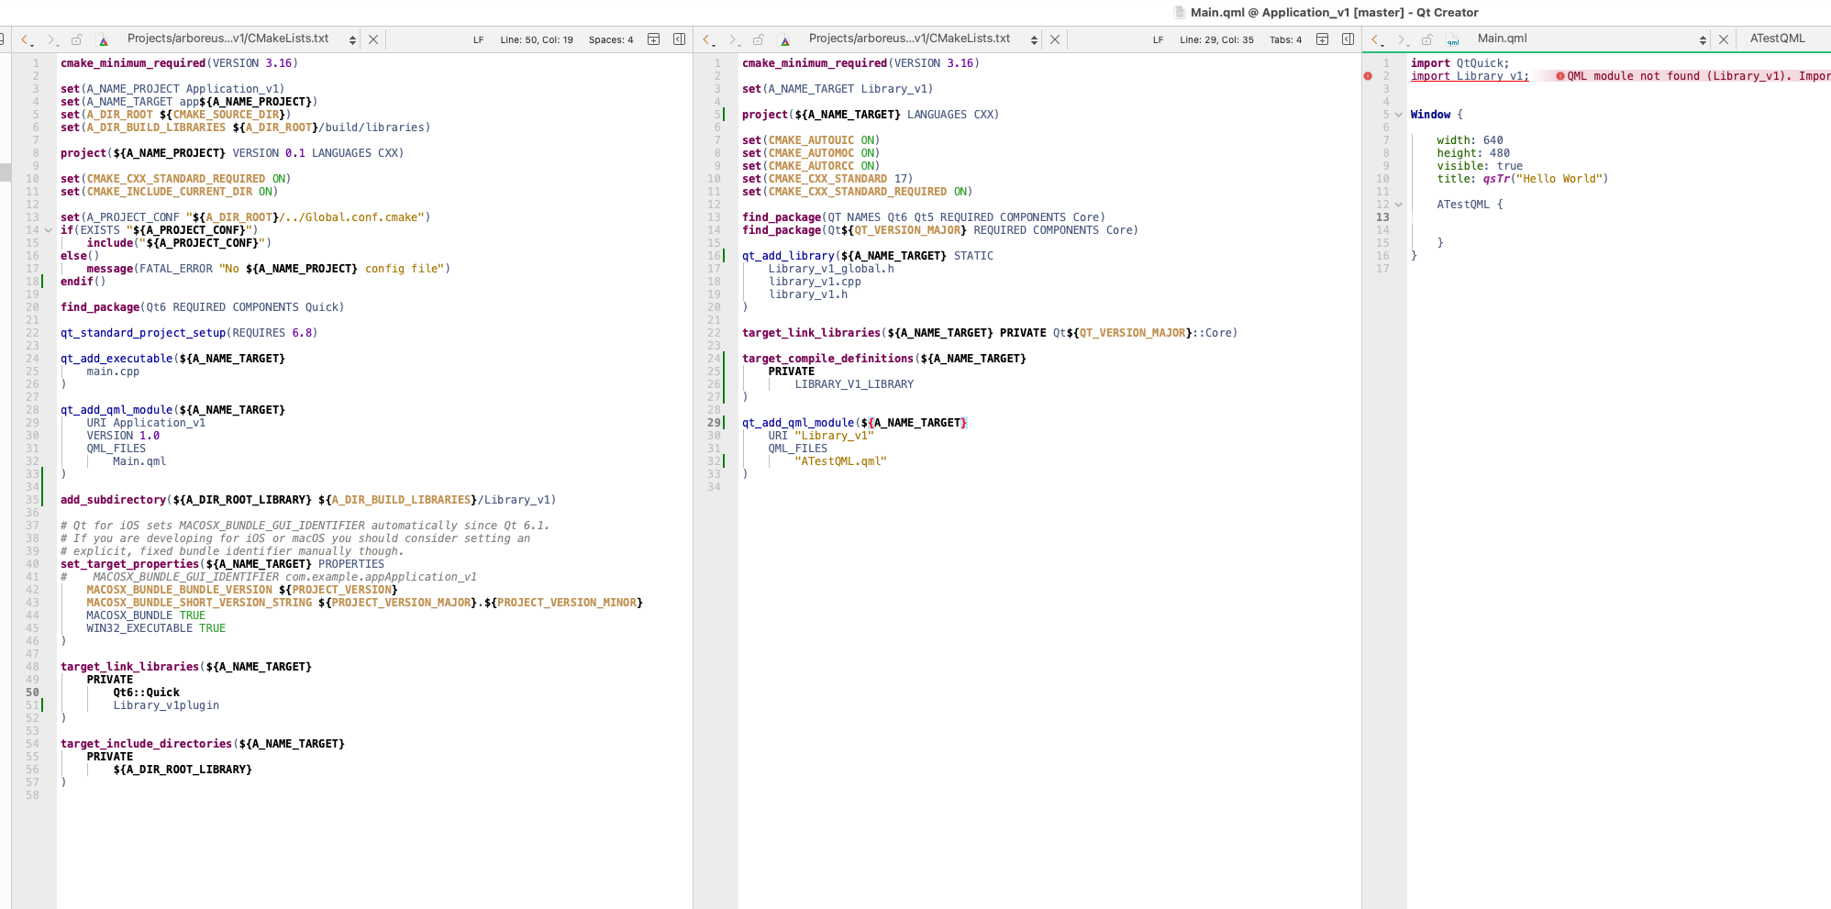Viewport: 1831px width, 909px height.
Task: Open the middle editor's CMakeLists.txt document dropdown
Action: (x=1034, y=39)
